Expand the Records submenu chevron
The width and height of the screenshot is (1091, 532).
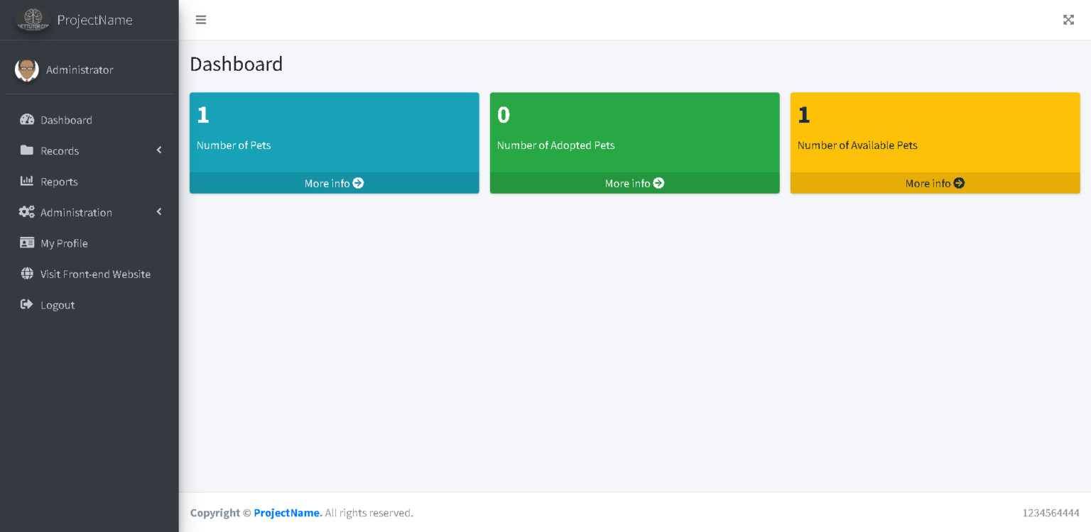tap(159, 150)
